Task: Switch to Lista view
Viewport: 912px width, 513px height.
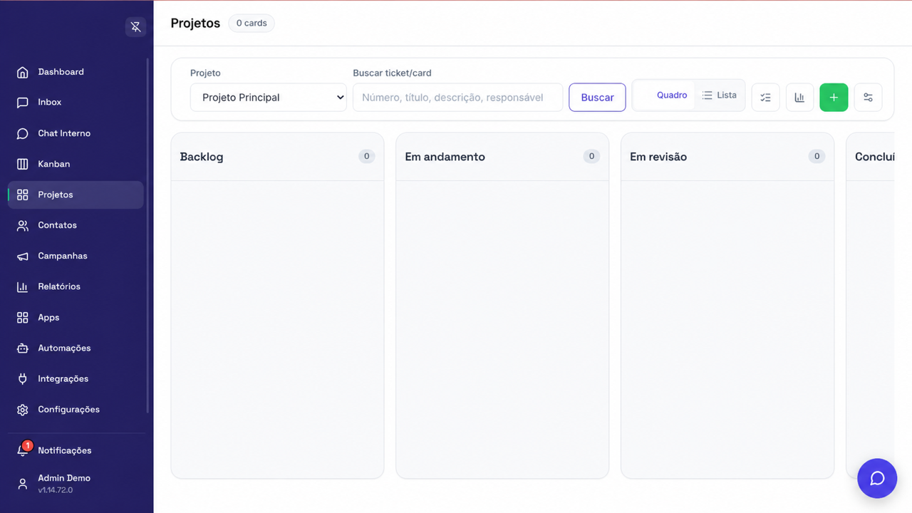Action: tap(719, 95)
